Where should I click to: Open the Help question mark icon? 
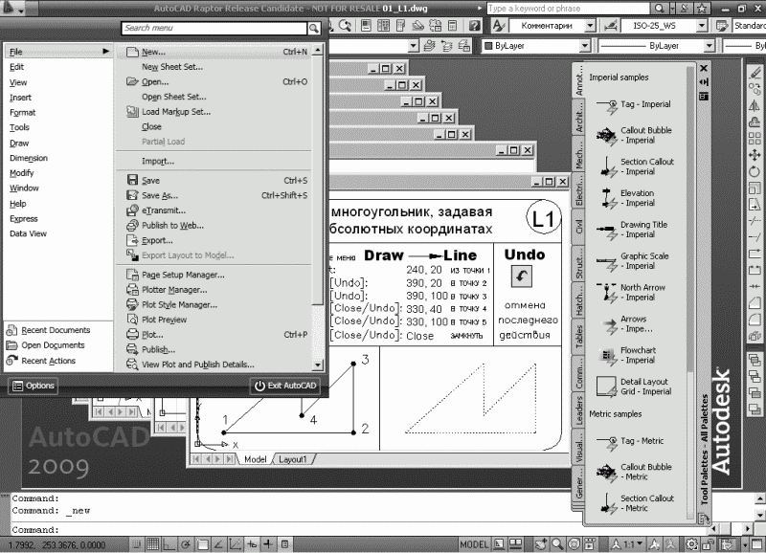[474, 26]
